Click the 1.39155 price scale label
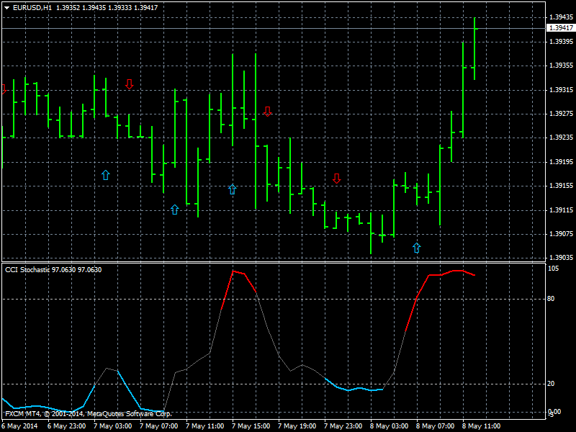Viewport: 576px width, 432px height. pos(561,186)
